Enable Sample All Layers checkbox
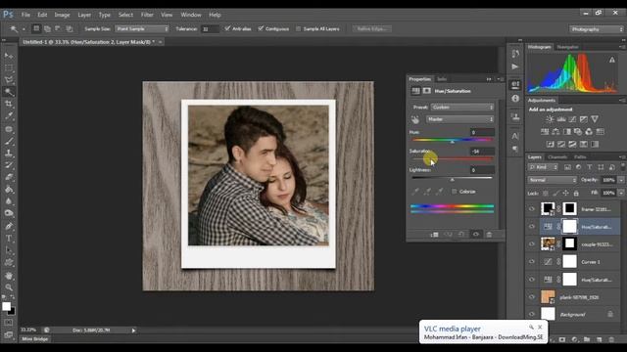 coord(298,28)
